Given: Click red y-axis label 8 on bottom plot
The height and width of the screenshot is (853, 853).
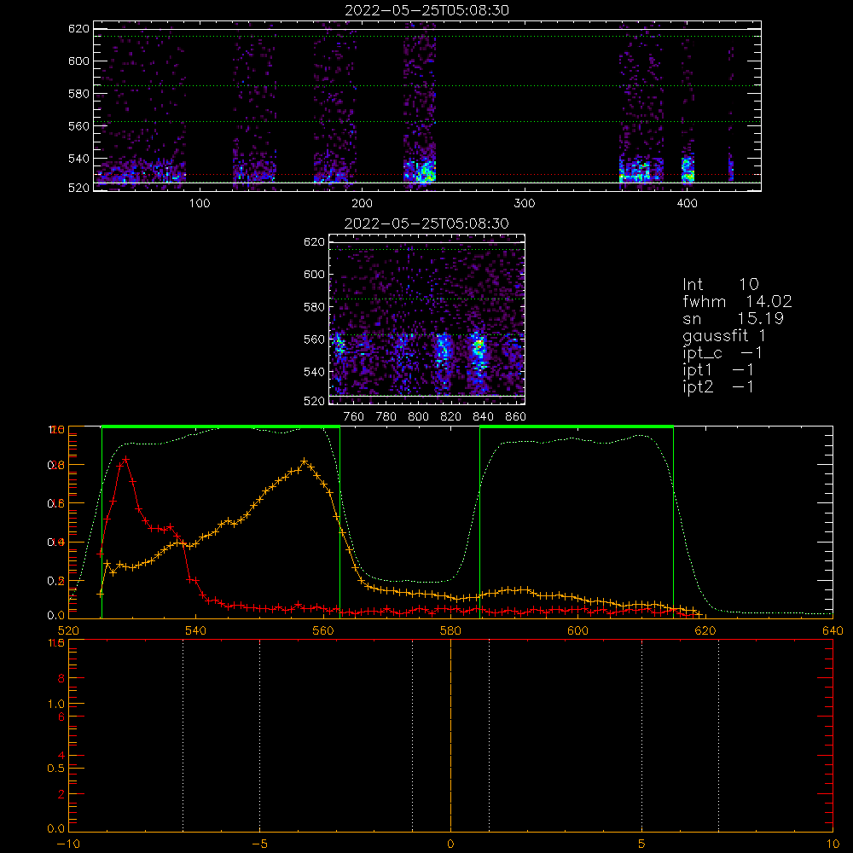Looking at the screenshot, I should [x=61, y=678].
